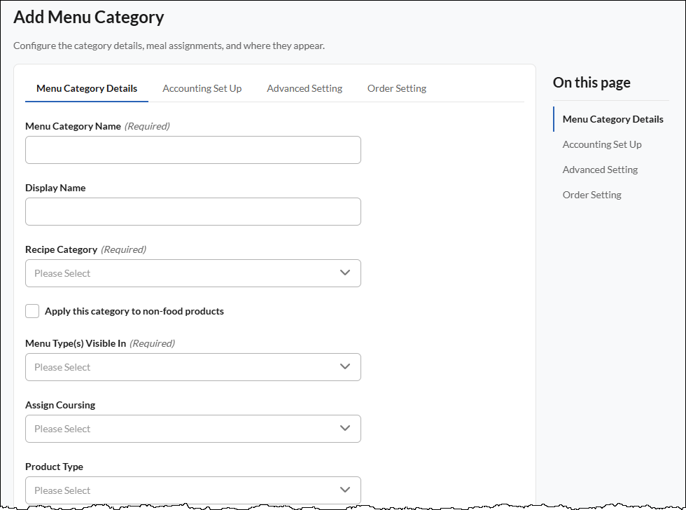Jump to Accounting Set Up in On this page

pos(602,144)
